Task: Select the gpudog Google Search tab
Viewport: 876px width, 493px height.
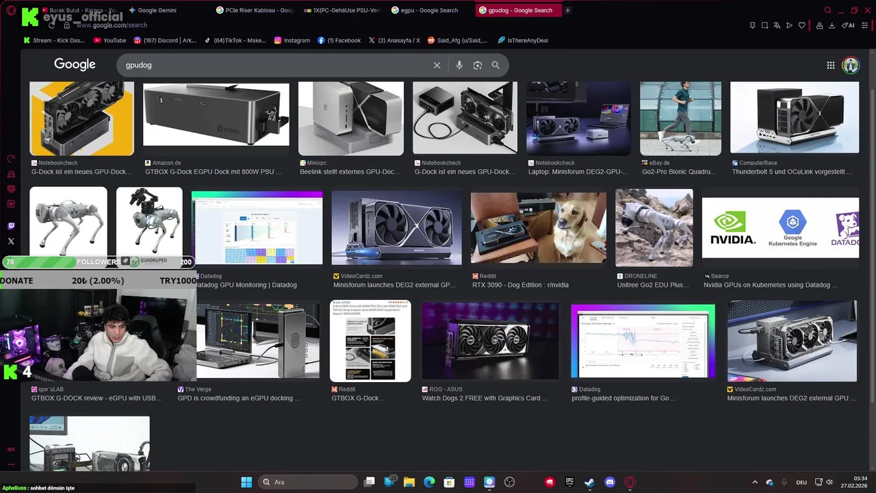Action: pyautogui.click(x=518, y=10)
